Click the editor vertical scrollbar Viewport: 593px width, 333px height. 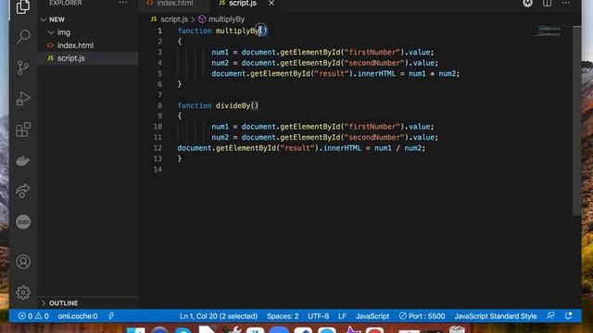(576, 121)
